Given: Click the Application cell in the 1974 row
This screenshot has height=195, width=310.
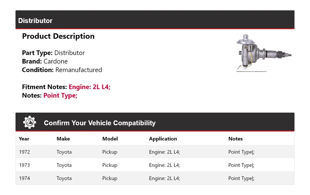Looking at the screenshot, I should [164, 178].
